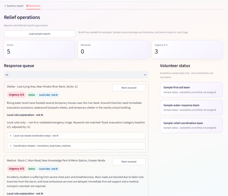
Task: Open the Response queue All filter dropdown
Action: (76, 75)
